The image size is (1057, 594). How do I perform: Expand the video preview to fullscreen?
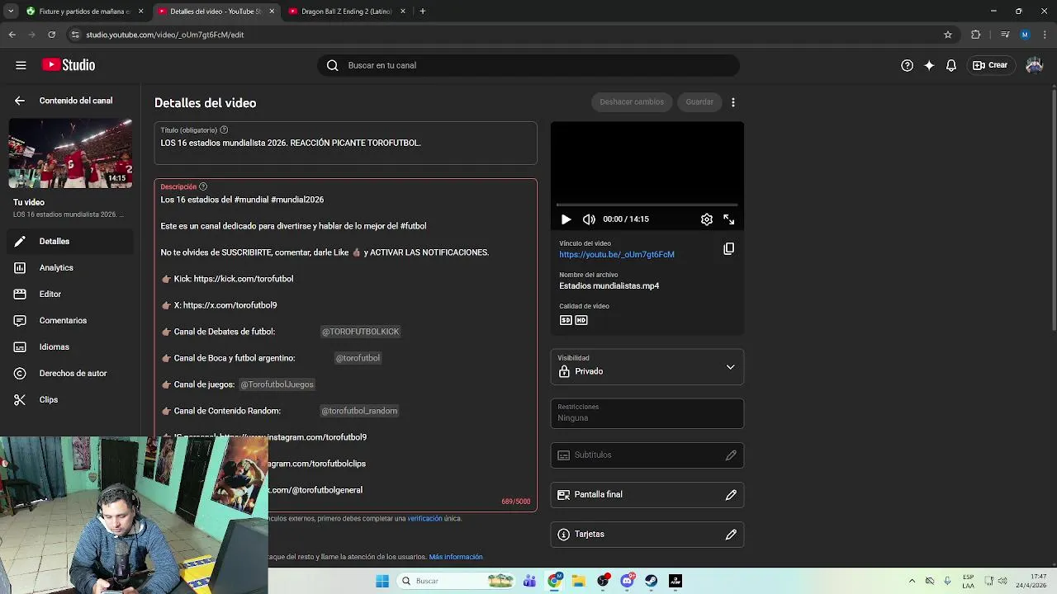[x=728, y=219]
